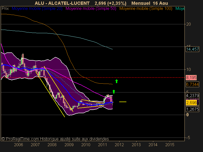Image resolution: width=203 pixels, height=152 pixels.
Task: Click the short yellow horizontal line near 2012
Action: [123, 102]
